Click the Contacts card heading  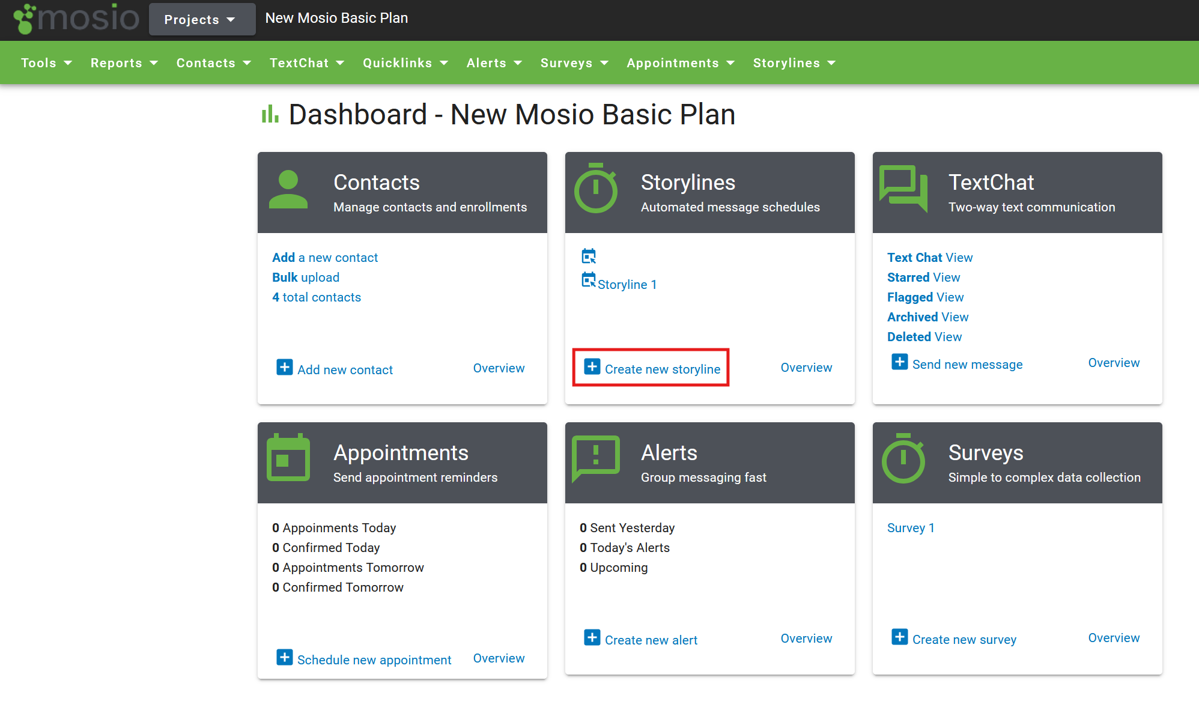tap(377, 183)
